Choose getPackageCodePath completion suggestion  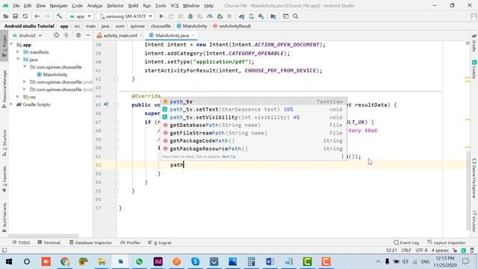253,140
